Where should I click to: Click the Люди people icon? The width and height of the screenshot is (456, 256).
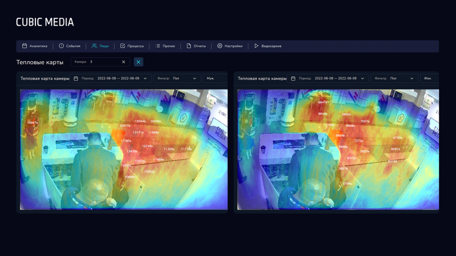click(94, 46)
